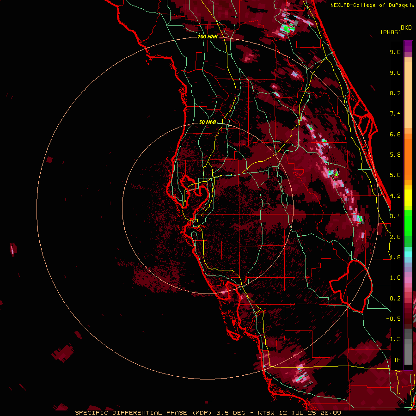Select the "9.0" value on the scale
The image size is (416, 416).
(395, 73)
